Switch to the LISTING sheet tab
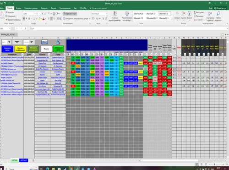 click(x=15, y=160)
